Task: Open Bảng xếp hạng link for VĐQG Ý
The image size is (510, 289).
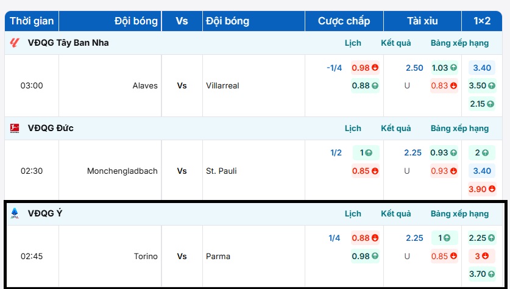Action: coord(459,213)
